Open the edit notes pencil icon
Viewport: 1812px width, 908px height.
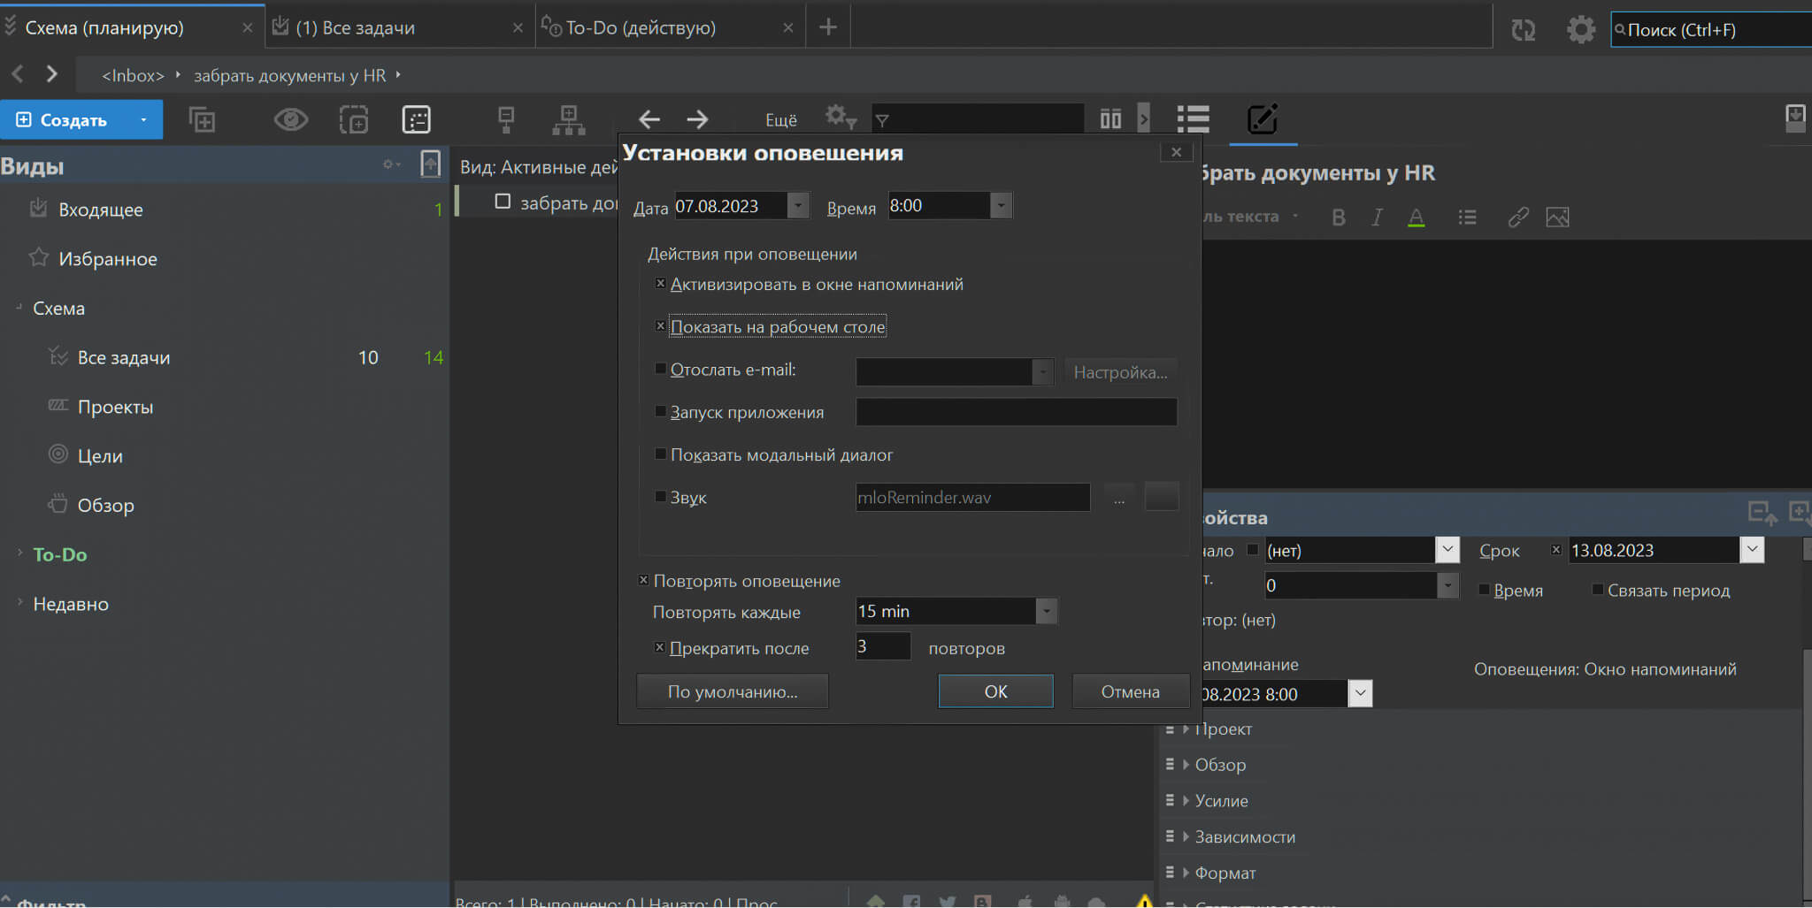(1262, 118)
